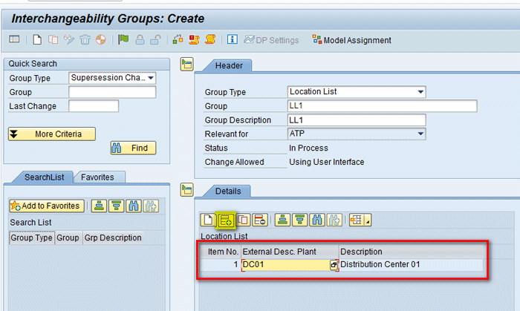The width and height of the screenshot is (520, 311).
Task: Click the Group Description input field
Action: [357, 120]
